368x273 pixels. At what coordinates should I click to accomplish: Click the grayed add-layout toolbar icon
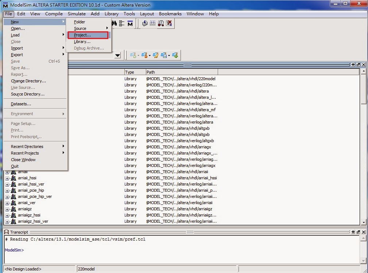coord(133,55)
